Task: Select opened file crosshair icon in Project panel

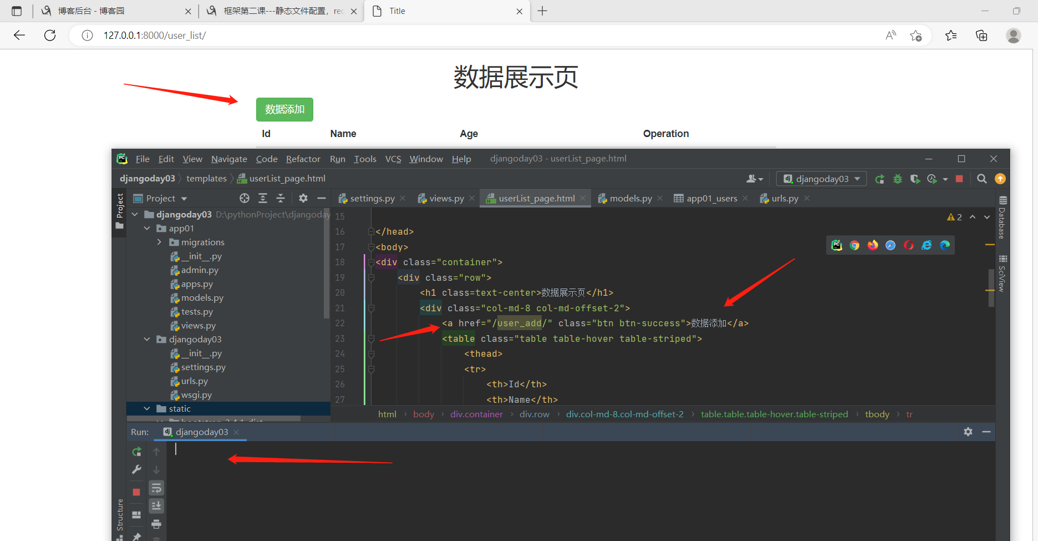Action: (x=245, y=198)
